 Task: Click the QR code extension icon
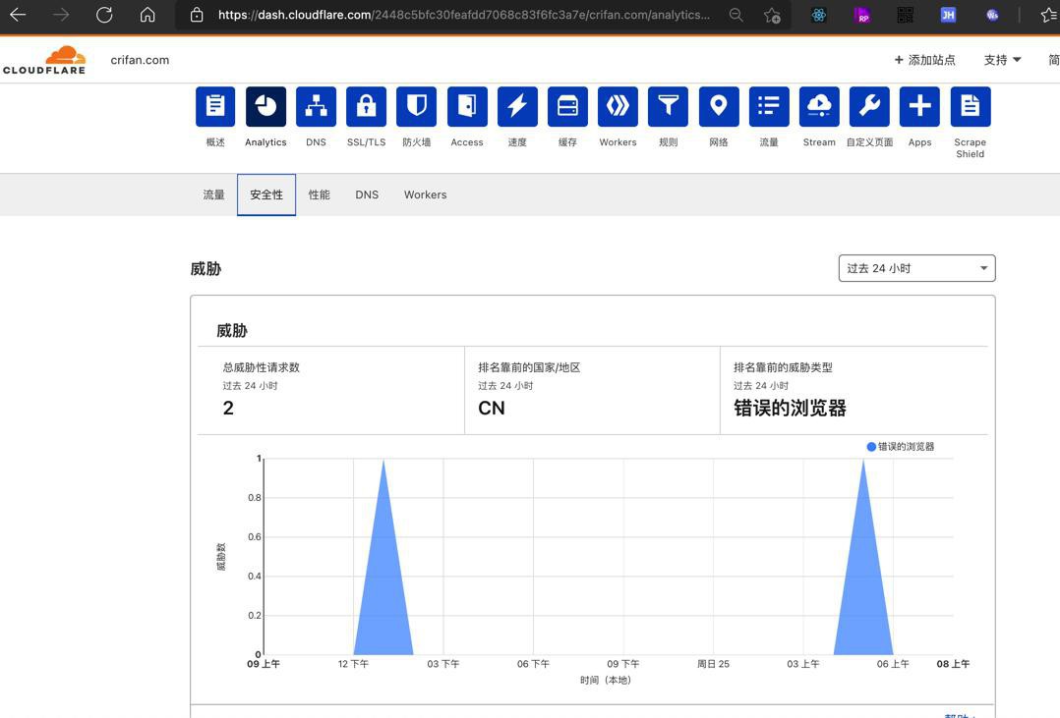[x=906, y=15]
